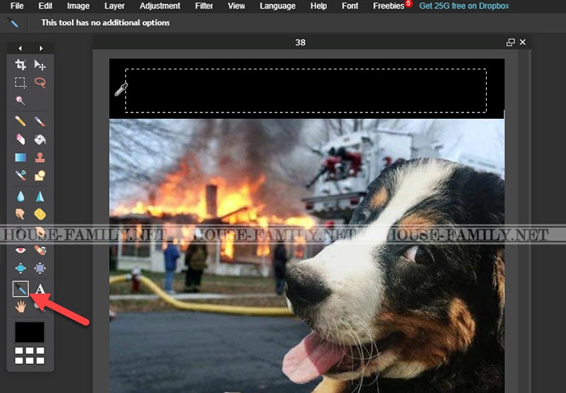Click the tool options bar eyedropper icon

click(x=13, y=23)
